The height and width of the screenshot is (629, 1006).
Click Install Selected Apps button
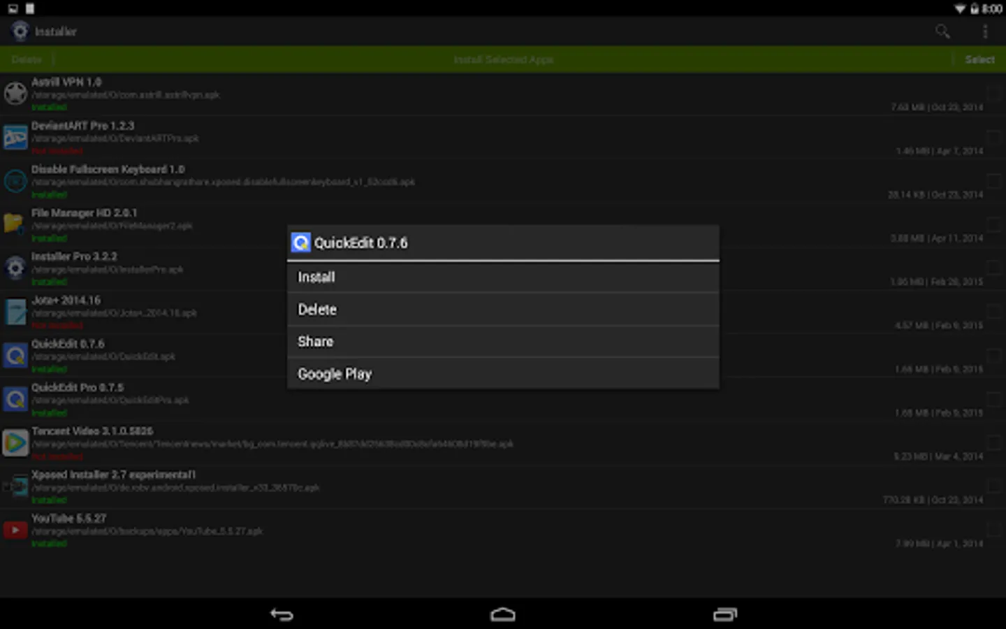tap(503, 60)
